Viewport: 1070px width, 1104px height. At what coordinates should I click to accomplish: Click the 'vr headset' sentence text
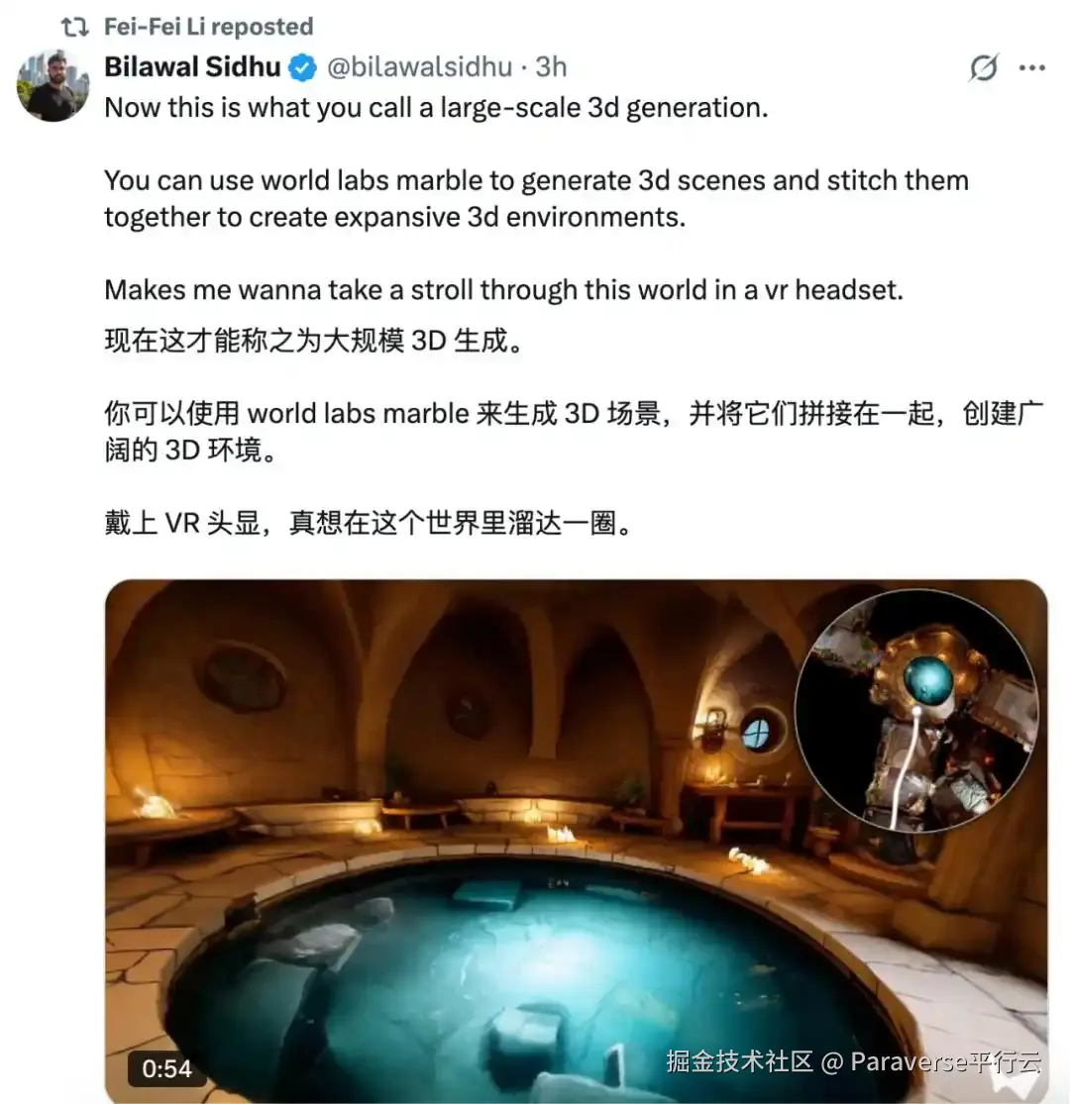(x=503, y=290)
